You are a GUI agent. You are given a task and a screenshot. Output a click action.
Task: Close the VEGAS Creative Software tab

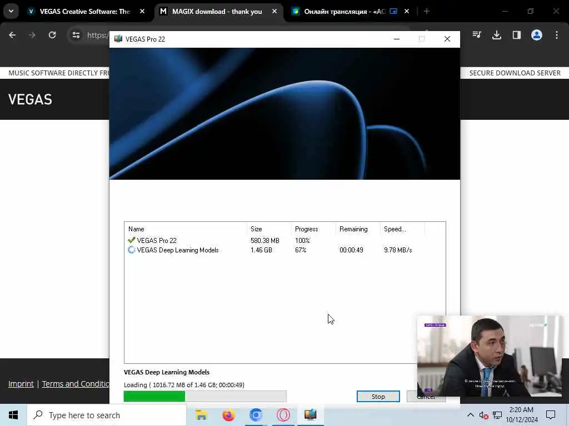142,12
